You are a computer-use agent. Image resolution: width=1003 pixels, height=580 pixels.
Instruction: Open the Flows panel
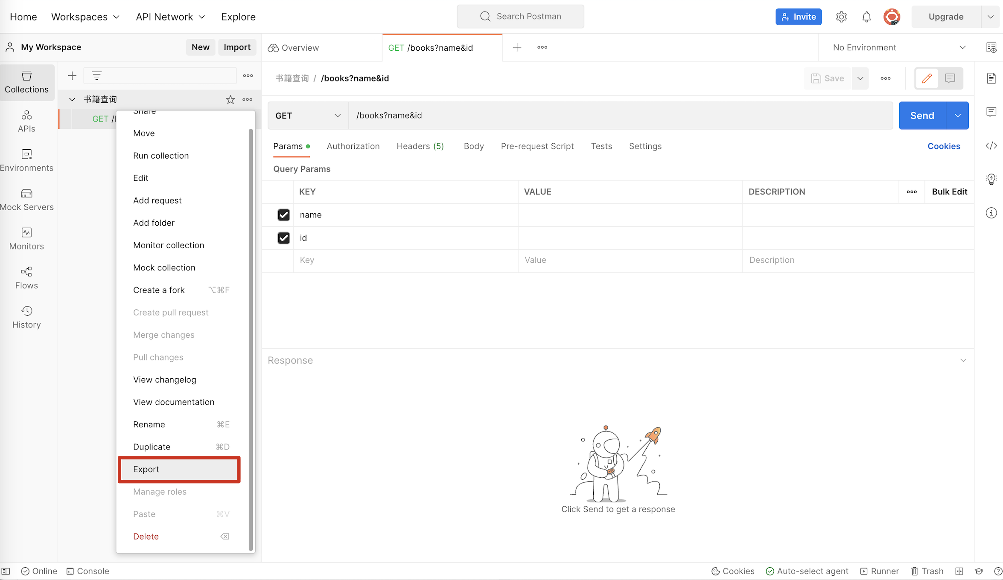(x=26, y=277)
